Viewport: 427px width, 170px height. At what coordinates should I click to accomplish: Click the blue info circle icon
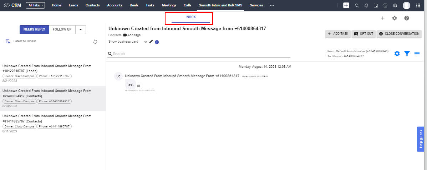157,42
